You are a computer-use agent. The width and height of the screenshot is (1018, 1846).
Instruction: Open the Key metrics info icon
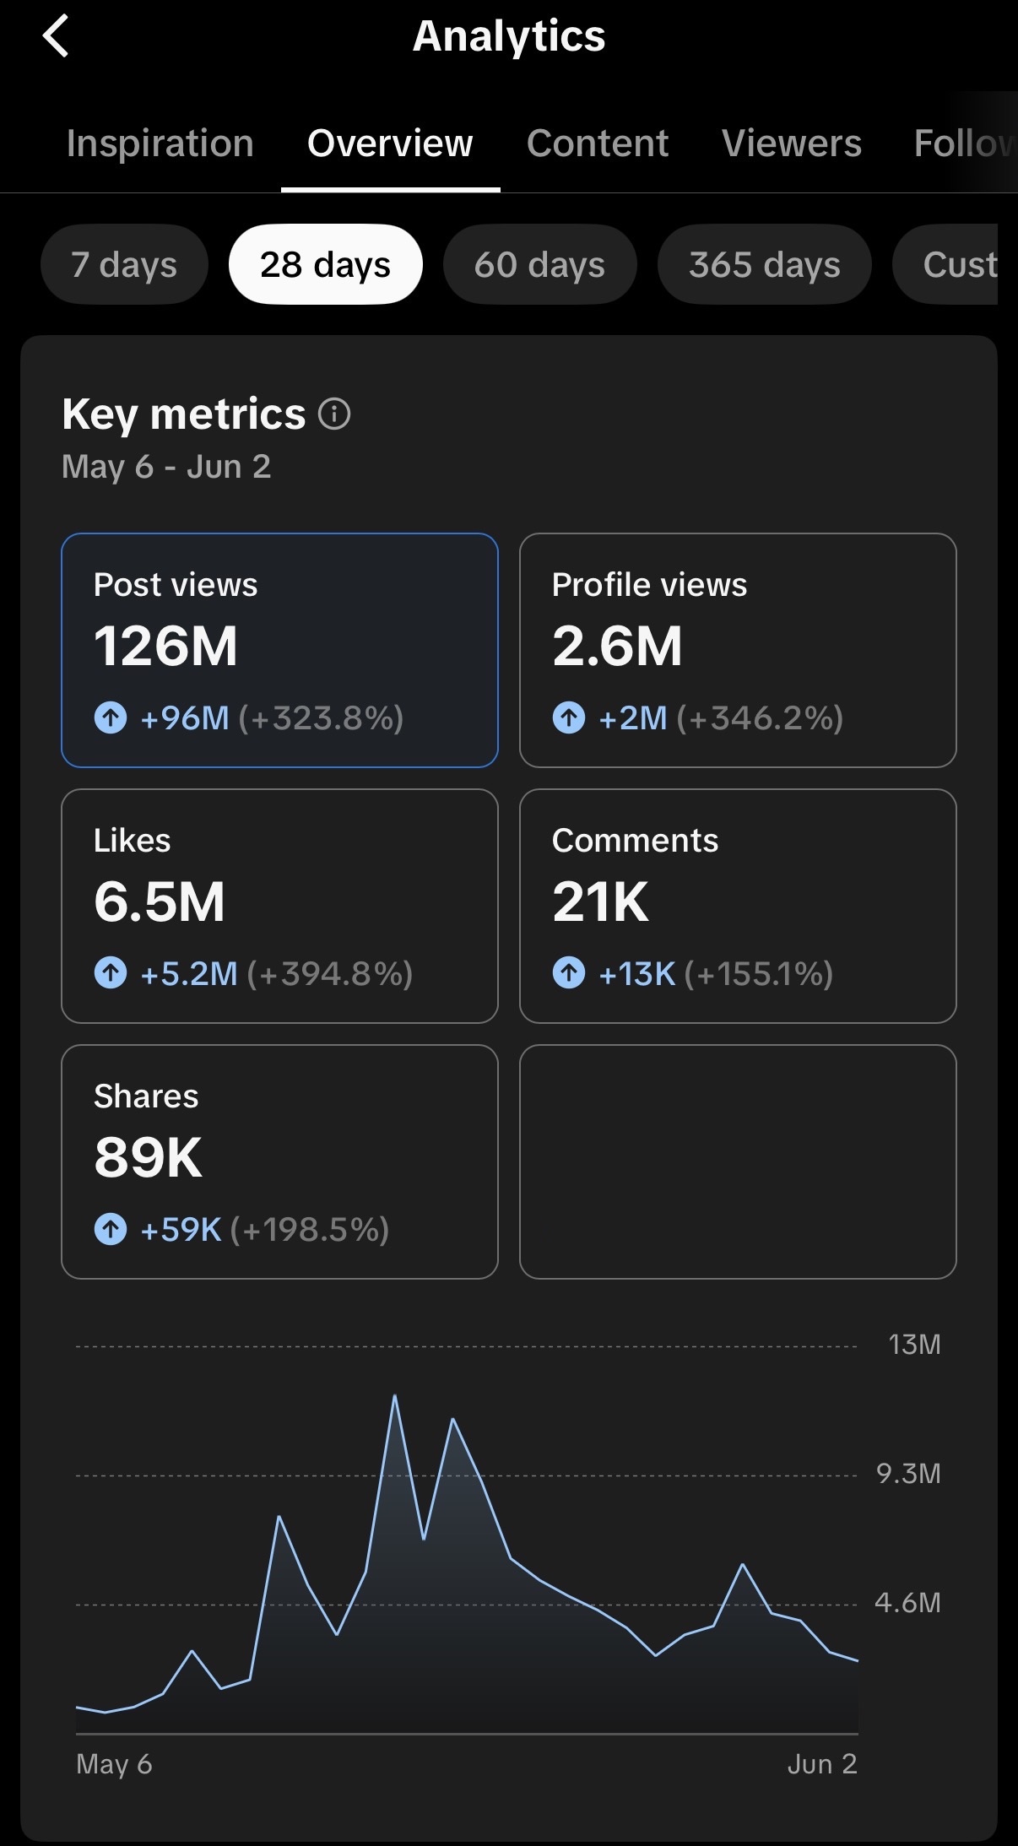pyautogui.click(x=334, y=414)
